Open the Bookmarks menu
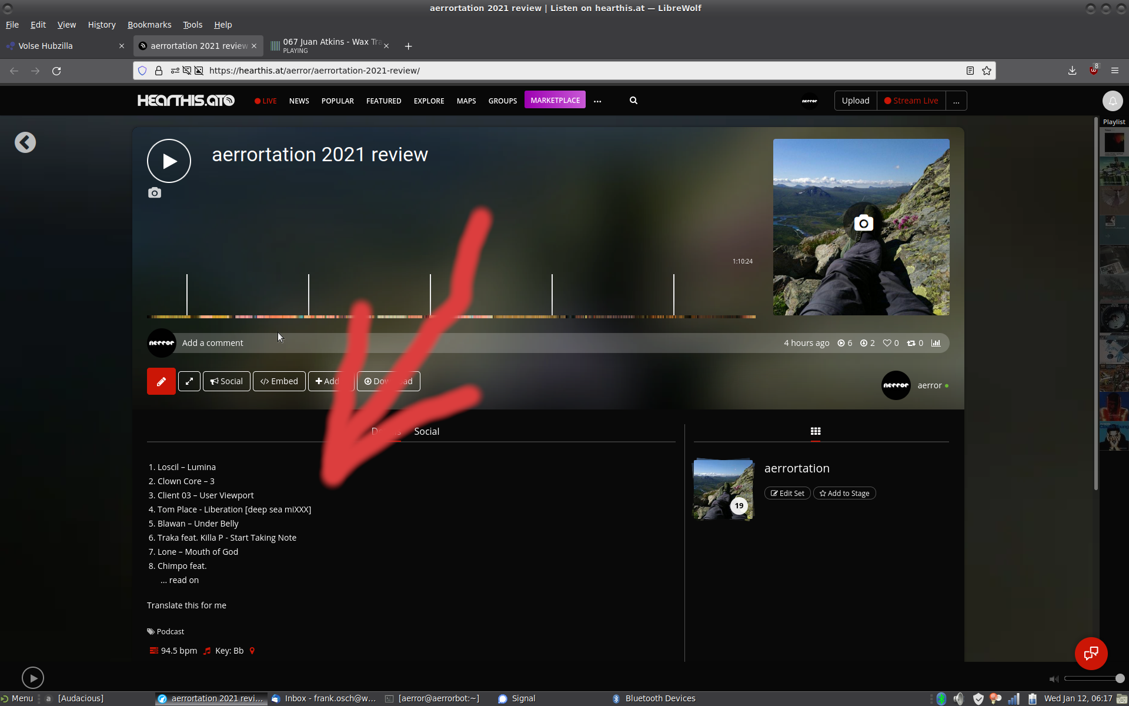Viewport: 1129px width, 706px height. pos(149,25)
